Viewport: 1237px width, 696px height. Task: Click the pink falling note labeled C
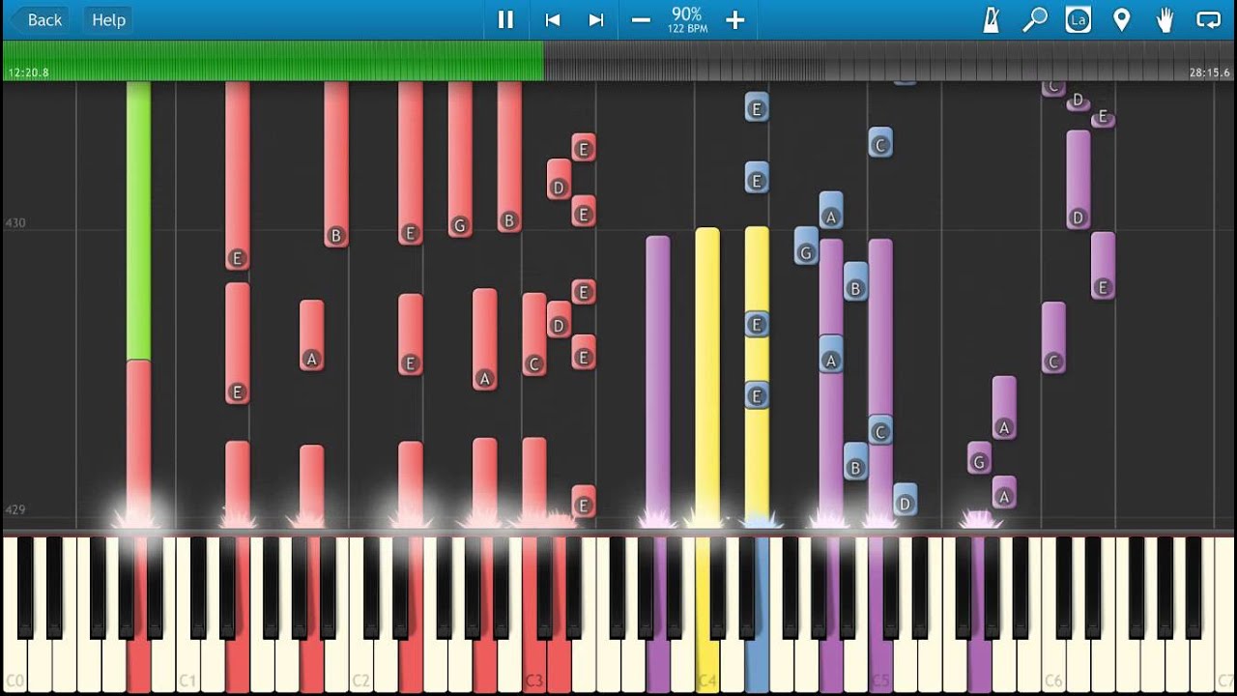[x=533, y=334]
